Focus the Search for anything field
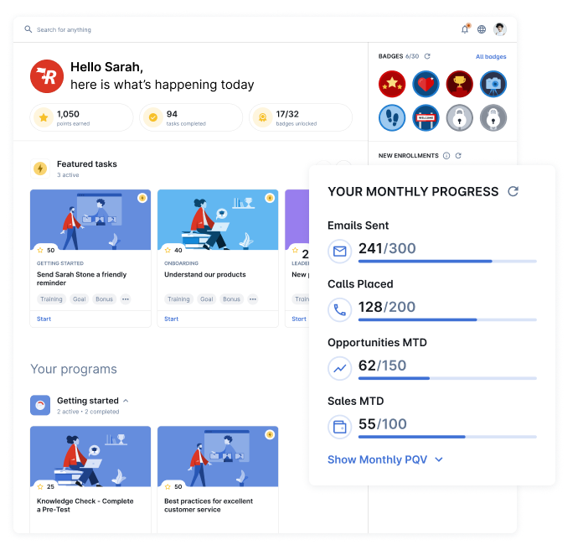 click(64, 30)
